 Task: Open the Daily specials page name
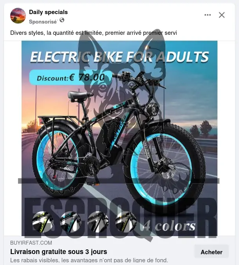[48, 12]
